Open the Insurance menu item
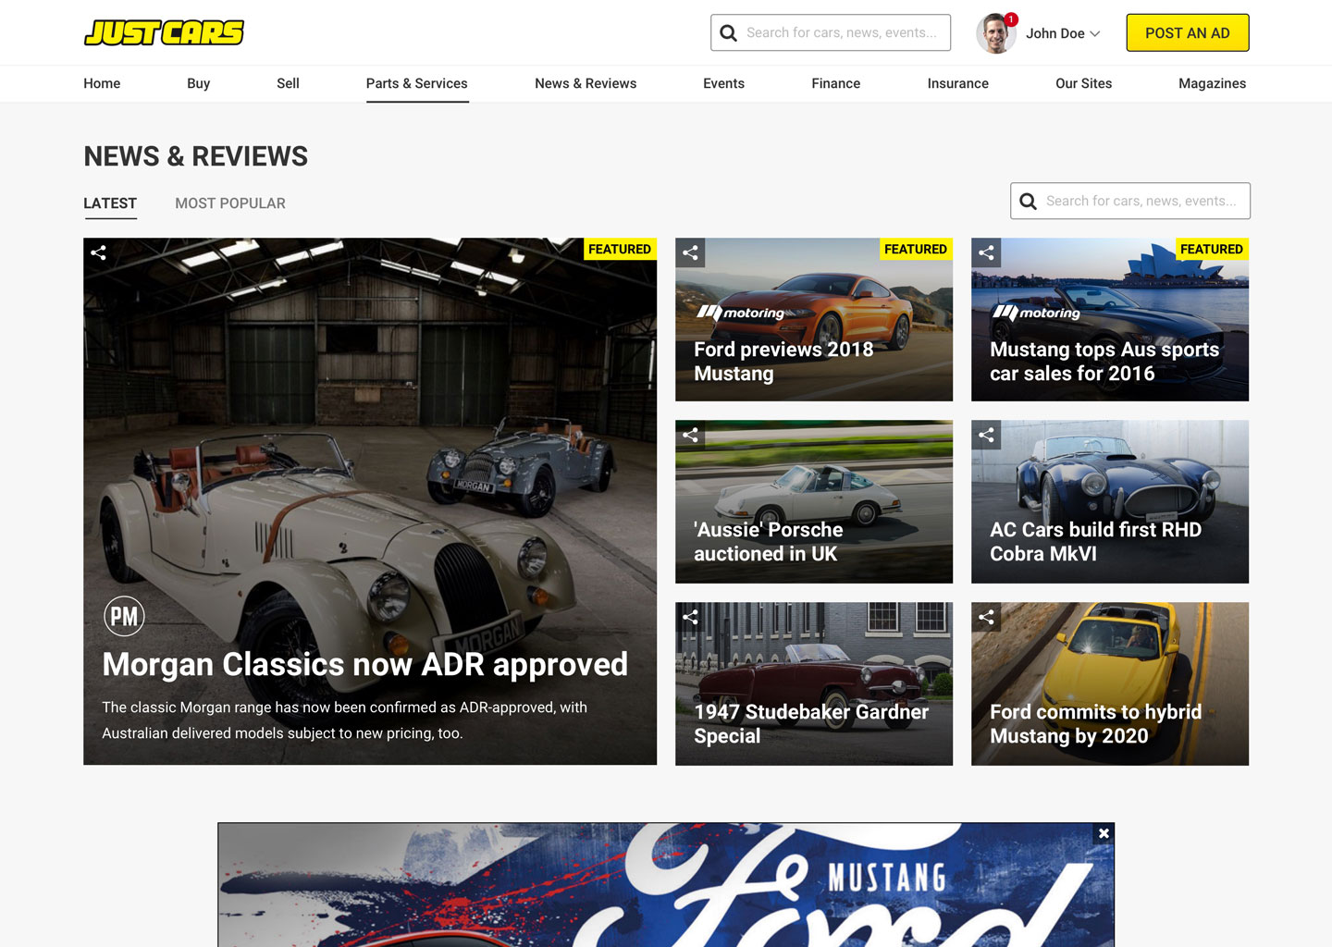This screenshot has width=1332, height=947. pyautogui.click(x=958, y=83)
